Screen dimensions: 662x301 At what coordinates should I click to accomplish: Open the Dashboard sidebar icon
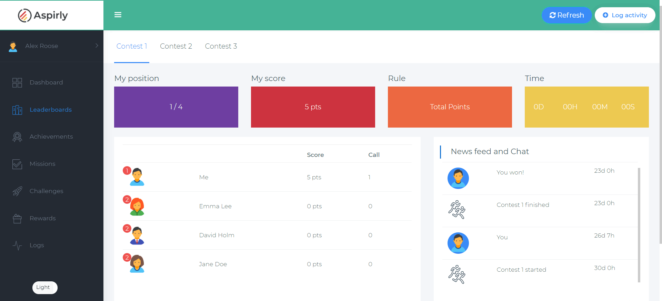pyautogui.click(x=17, y=82)
